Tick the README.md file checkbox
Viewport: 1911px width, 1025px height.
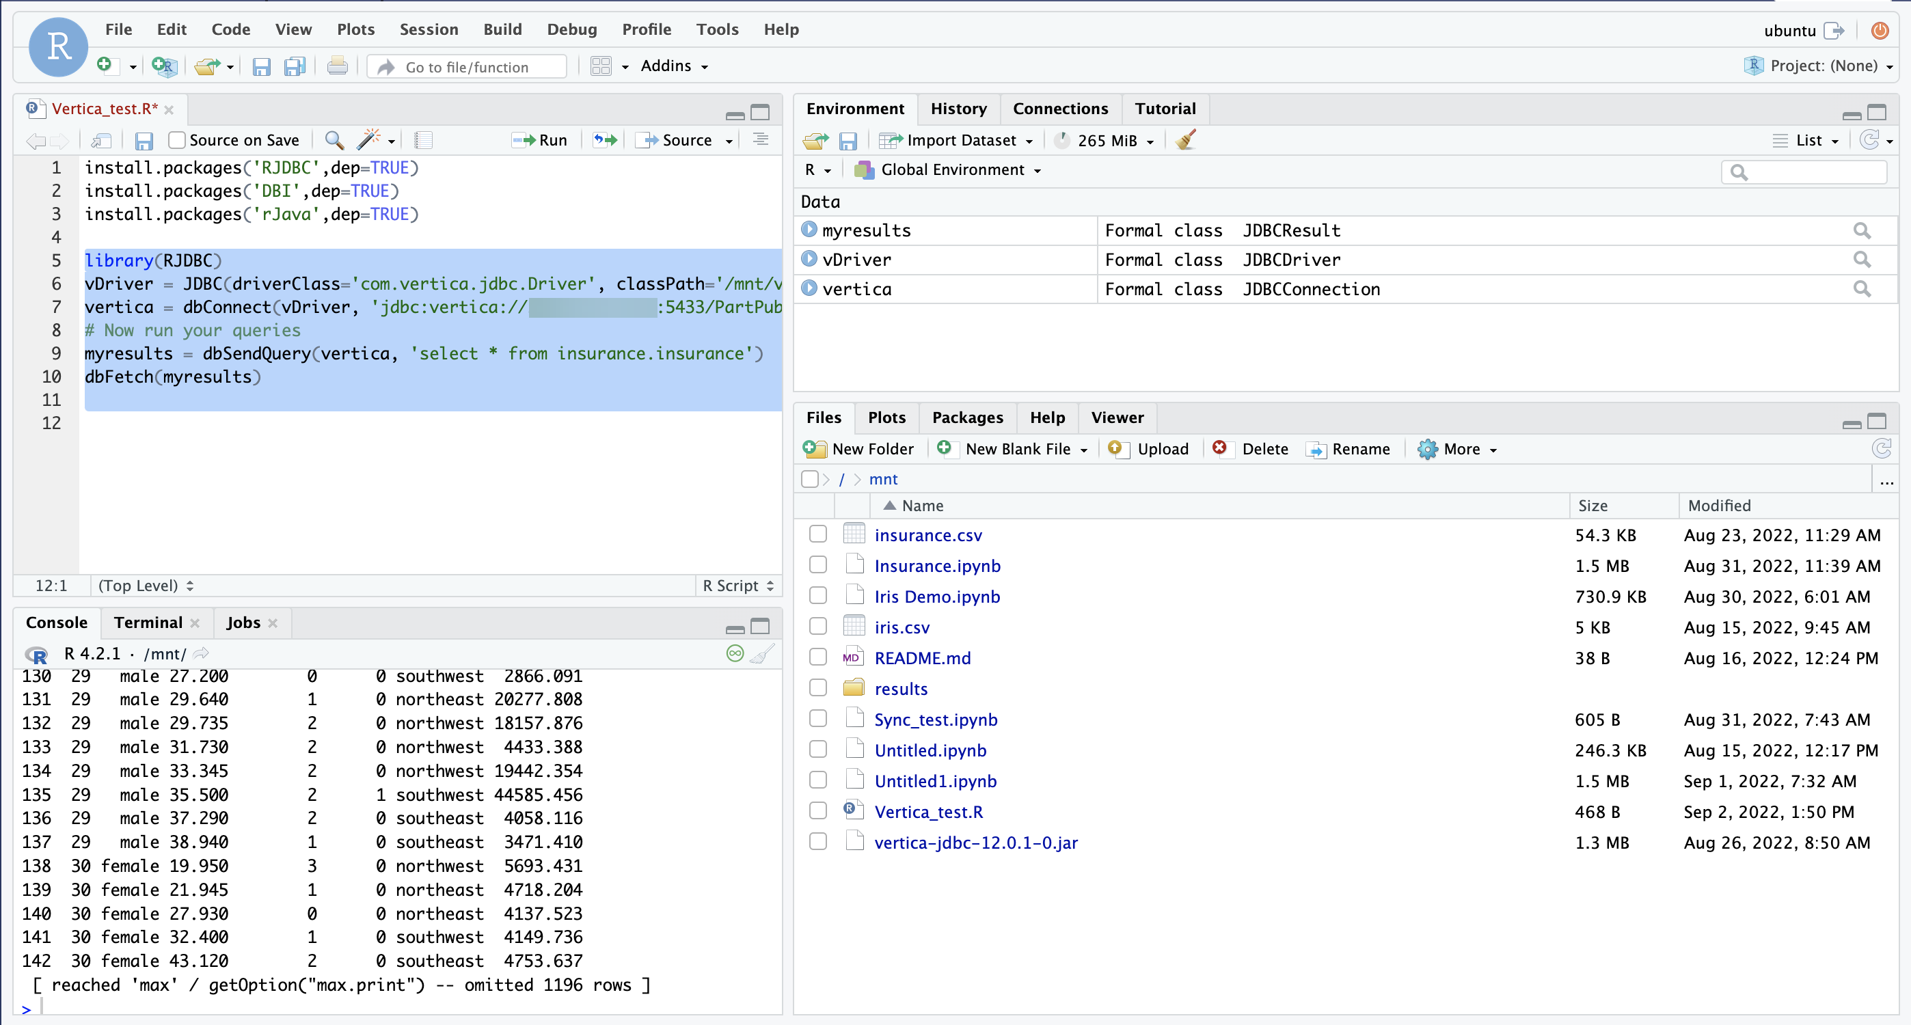[x=817, y=657]
